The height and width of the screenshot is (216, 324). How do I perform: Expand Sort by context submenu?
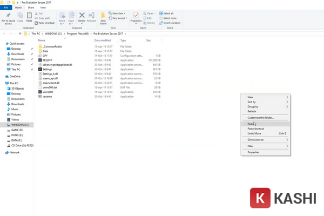(x=265, y=102)
